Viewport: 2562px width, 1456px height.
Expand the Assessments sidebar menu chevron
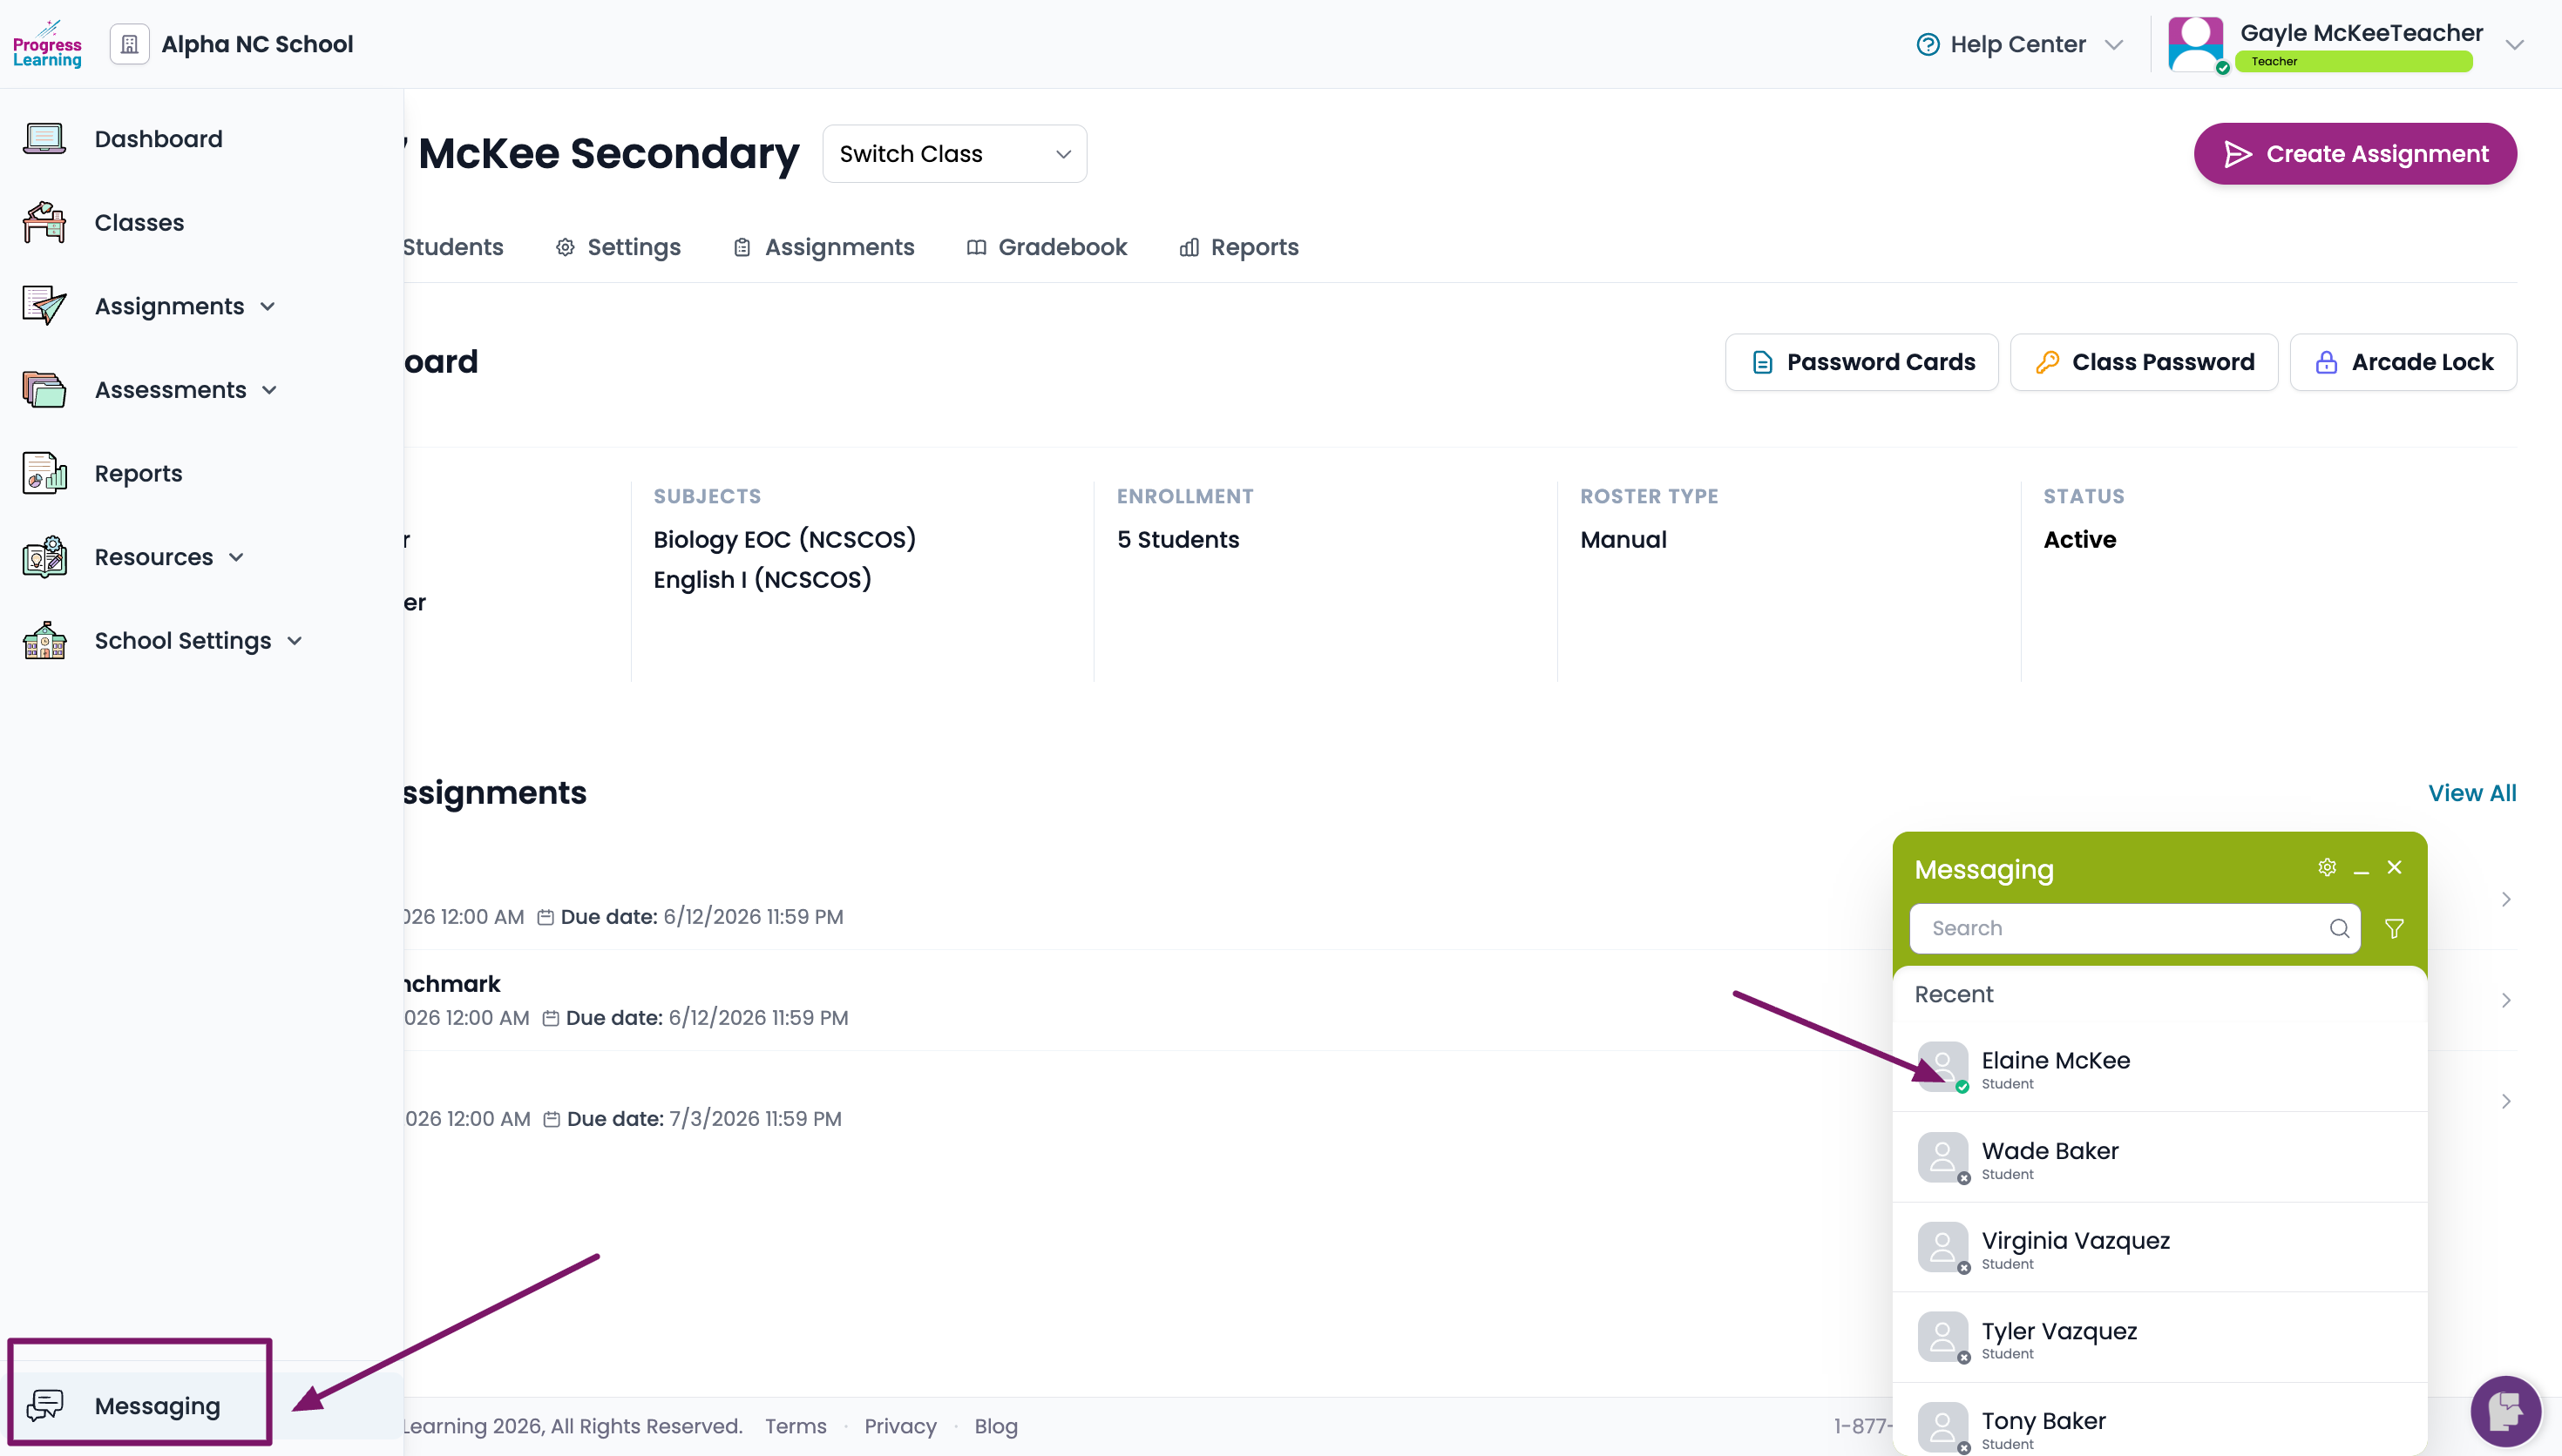(x=269, y=390)
